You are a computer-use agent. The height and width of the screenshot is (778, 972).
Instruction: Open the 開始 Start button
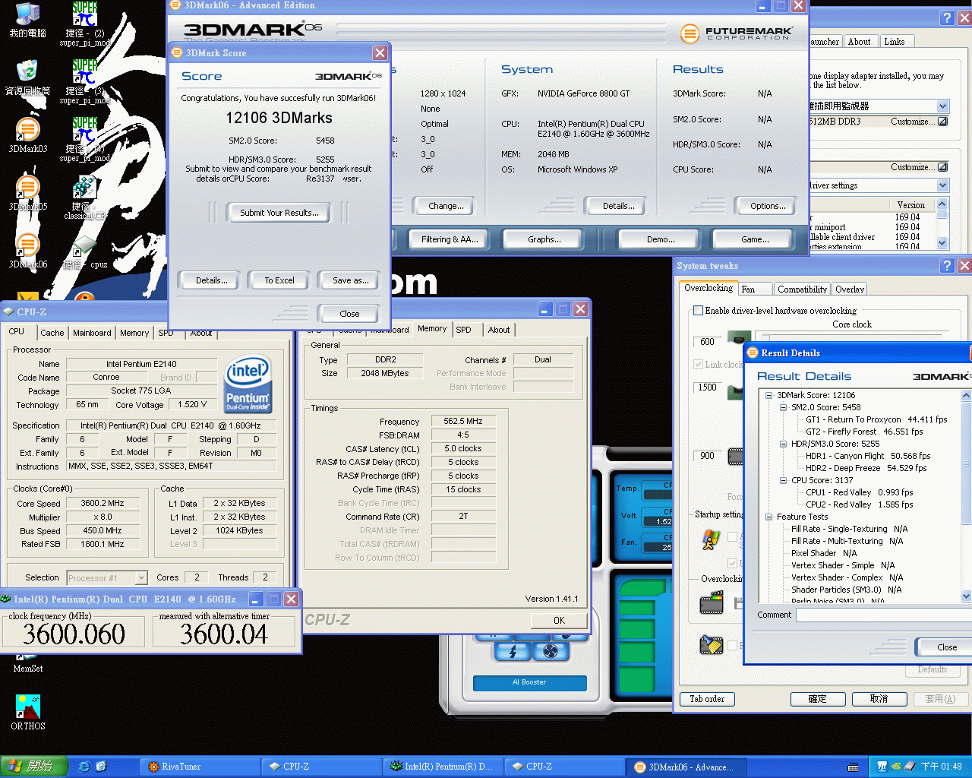tap(34, 767)
